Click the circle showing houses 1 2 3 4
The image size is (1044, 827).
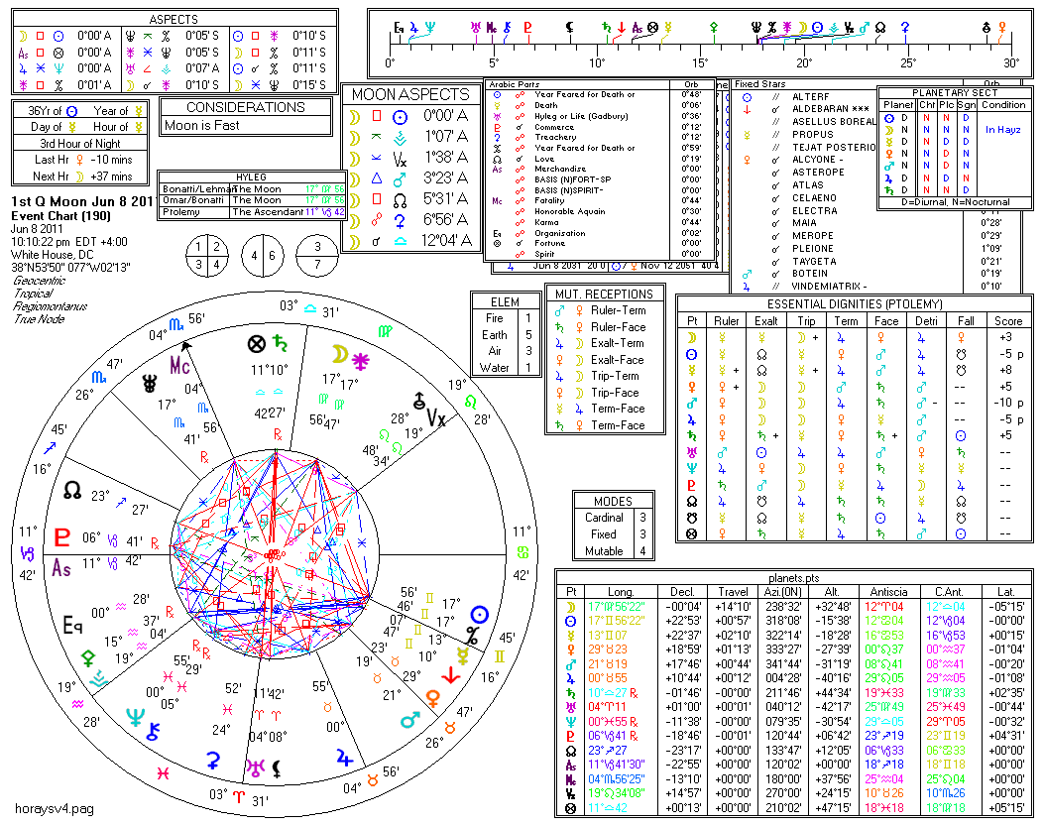pyautogui.click(x=207, y=255)
